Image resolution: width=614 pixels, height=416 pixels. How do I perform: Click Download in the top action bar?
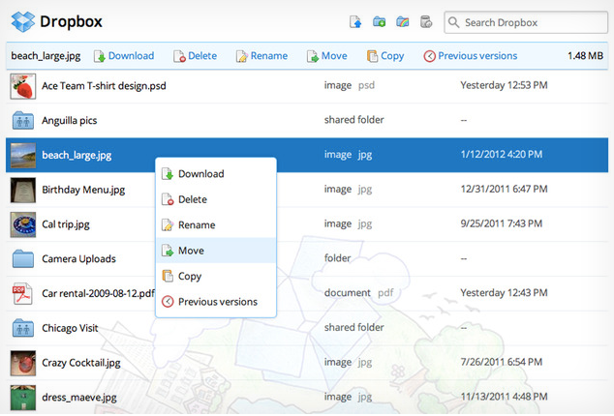point(123,56)
